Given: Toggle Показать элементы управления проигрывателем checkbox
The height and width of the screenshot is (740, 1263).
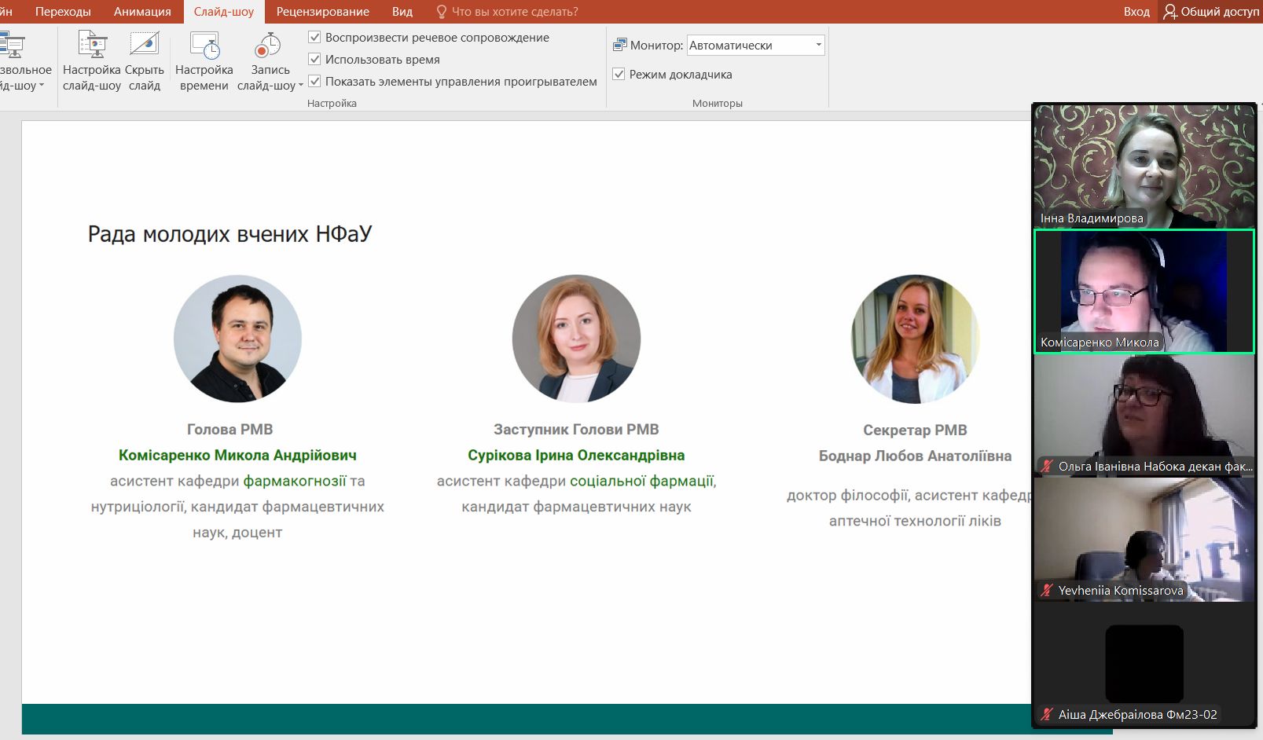Looking at the screenshot, I should point(314,81).
